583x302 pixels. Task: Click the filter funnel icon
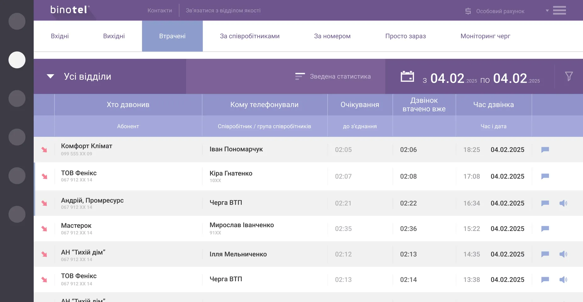[569, 76]
